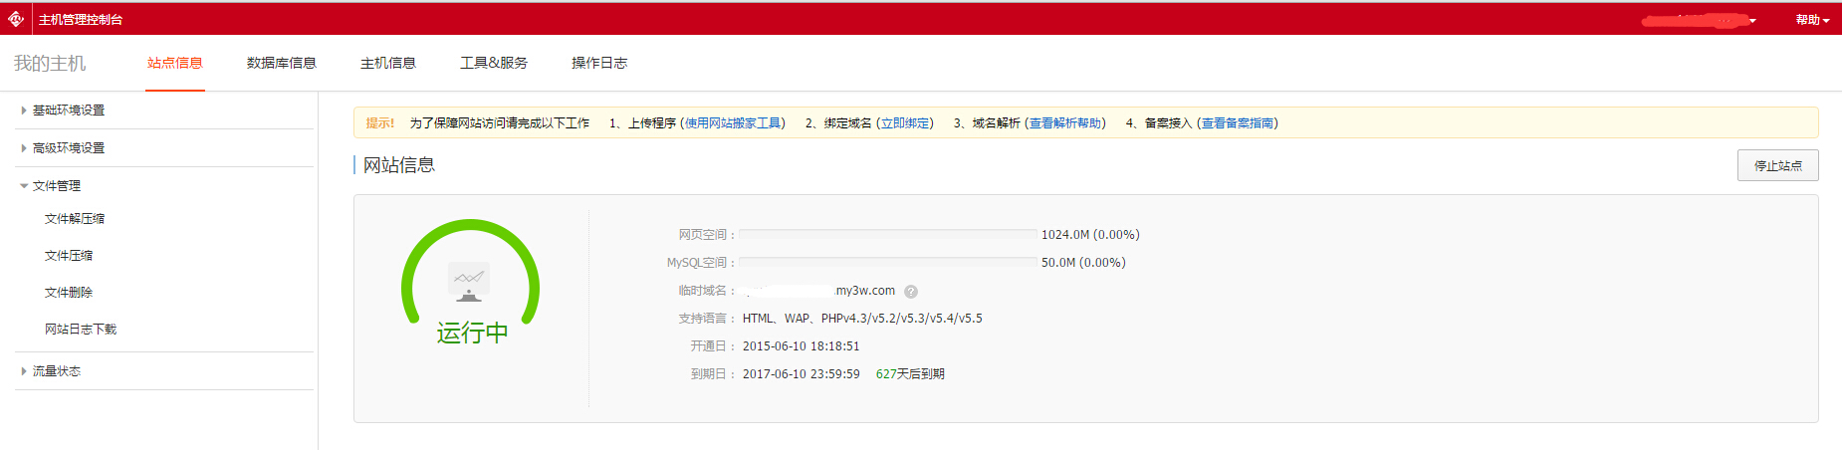Viewport: 1842px width, 450px height.
Task: Open the account dropdown in the header
Action: [1701, 20]
